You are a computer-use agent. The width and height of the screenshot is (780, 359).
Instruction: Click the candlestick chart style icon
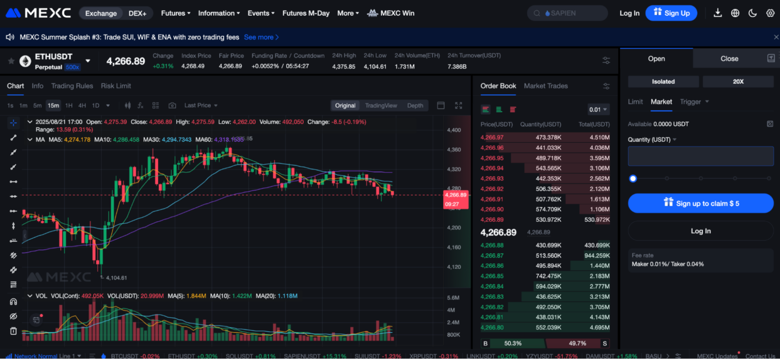pyautogui.click(x=127, y=105)
